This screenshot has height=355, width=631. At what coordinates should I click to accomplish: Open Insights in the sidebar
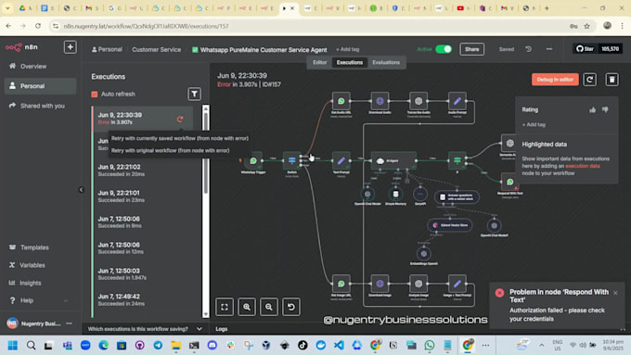tap(31, 283)
